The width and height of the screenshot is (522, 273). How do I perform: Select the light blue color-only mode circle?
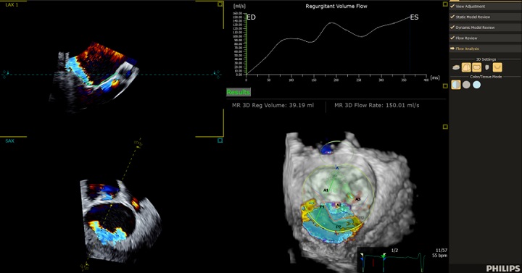point(477,85)
